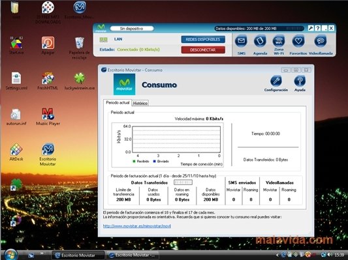Viewport: 348px width, 260px height.
Task: Open the Favoritos heart icon
Action: [298, 41]
